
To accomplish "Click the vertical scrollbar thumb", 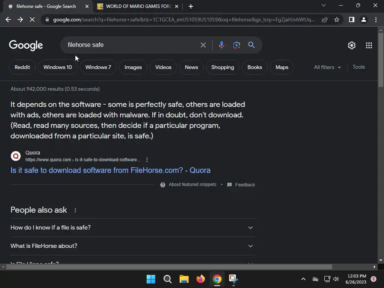I will tap(381, 60).
